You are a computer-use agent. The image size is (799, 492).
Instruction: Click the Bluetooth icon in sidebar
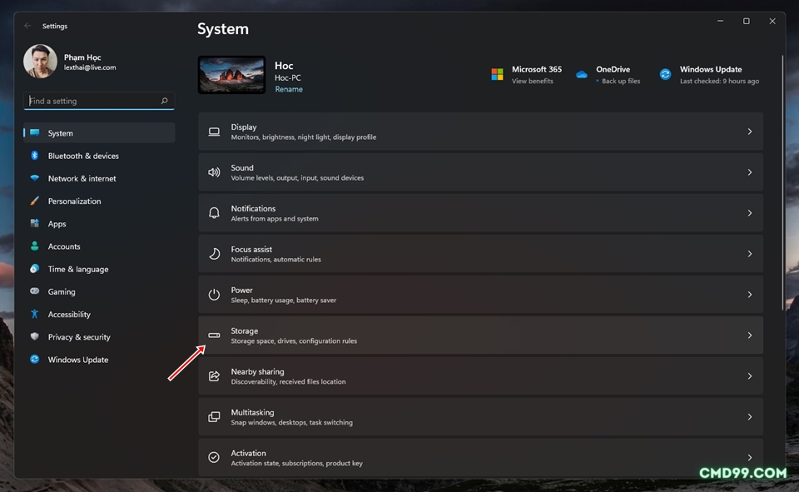pyautogui.click(x=35, y=156)
